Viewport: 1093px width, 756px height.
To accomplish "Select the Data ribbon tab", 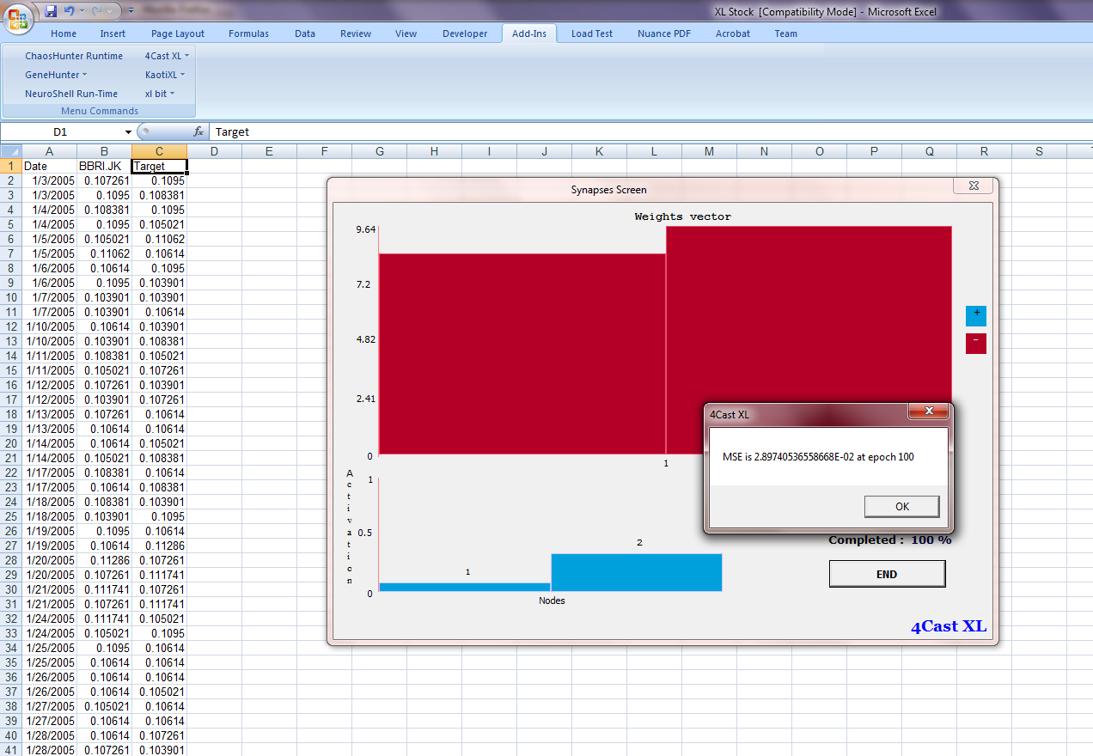I will pos(305,34).
